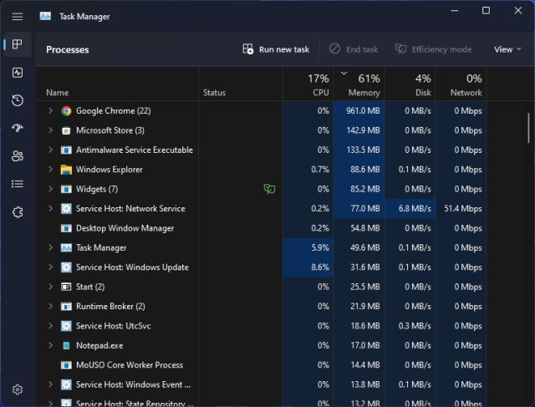This screenshot has width=535, height=407.
Task: Click the 5.9% CPU value for Task Manager
Action: pos(320,247)
